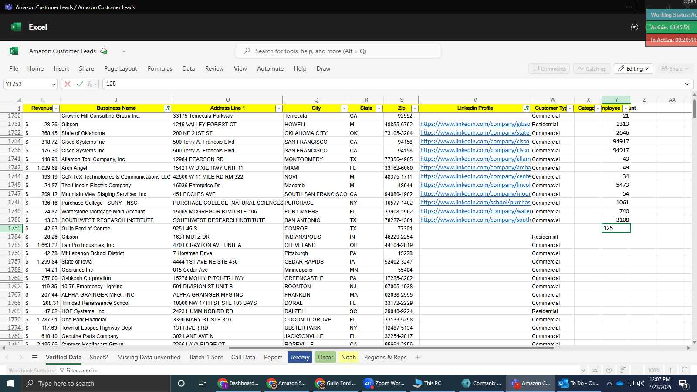697x392 pixels.
Task: Open the Draw ribbon tab
Action: click(x=323, y=68)
